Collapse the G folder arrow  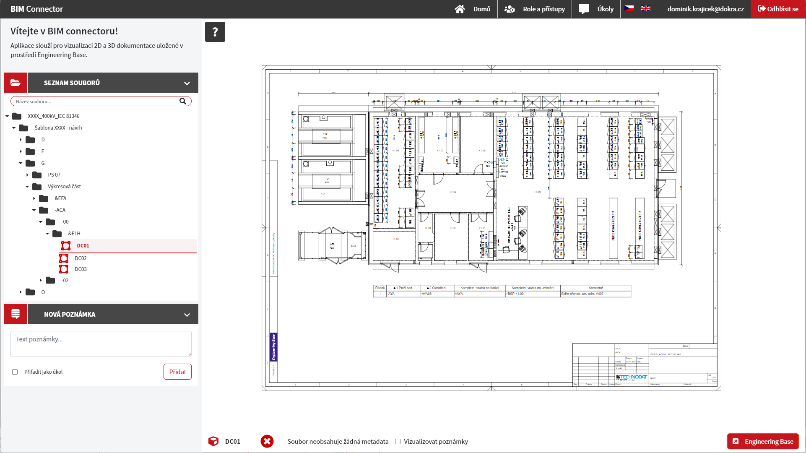coord(21,163)
